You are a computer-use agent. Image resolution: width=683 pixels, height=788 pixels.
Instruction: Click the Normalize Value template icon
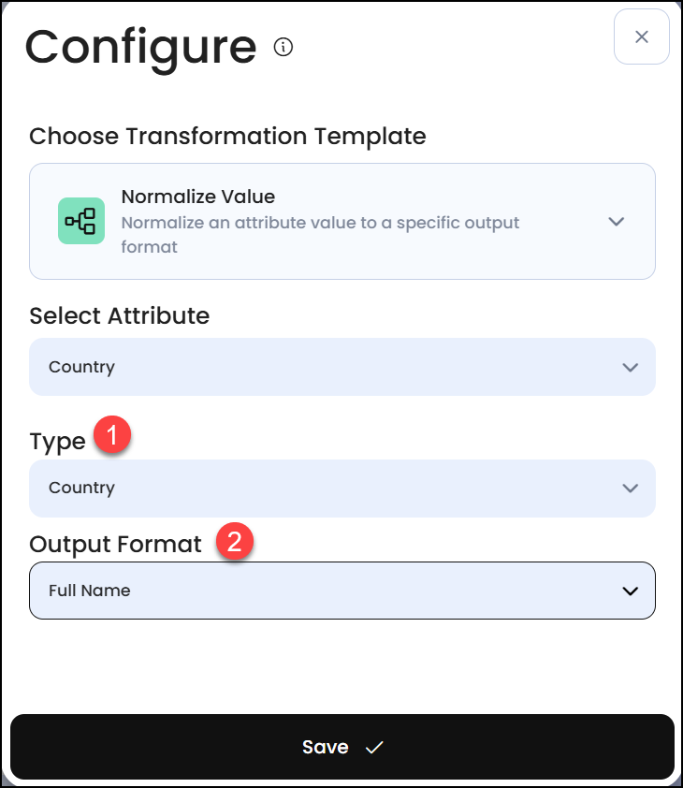(x=81, y=221)
